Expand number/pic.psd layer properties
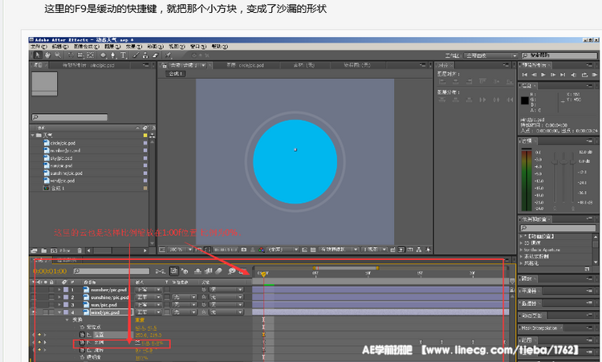This screenshot has height=362, width=602. coord(59,290)
